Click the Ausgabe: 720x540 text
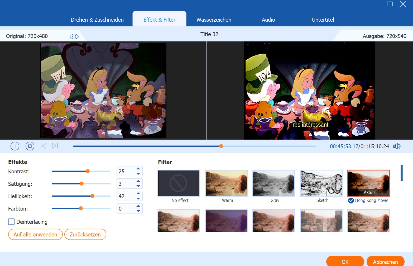Viewport: 413px width, 266px height. pyautogui.click(x=385, y=36)
